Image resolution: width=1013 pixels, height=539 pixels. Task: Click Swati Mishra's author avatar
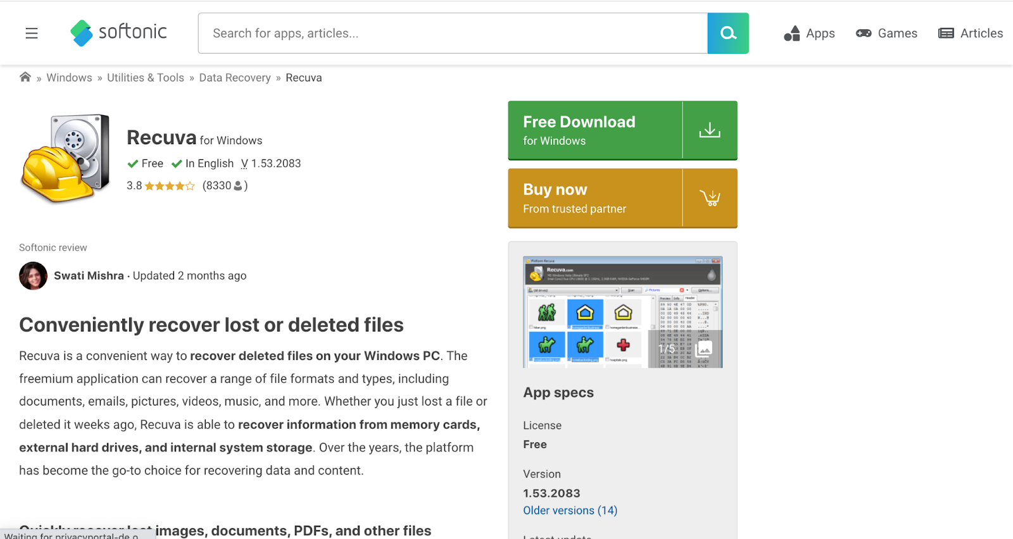pos(34,276)
